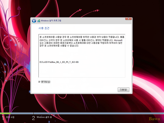Click the Microsoft word in license text

118,40
